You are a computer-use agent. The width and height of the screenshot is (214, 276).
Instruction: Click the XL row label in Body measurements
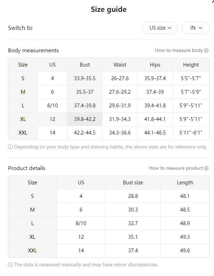pyautogui.click(x=23, y=119)
